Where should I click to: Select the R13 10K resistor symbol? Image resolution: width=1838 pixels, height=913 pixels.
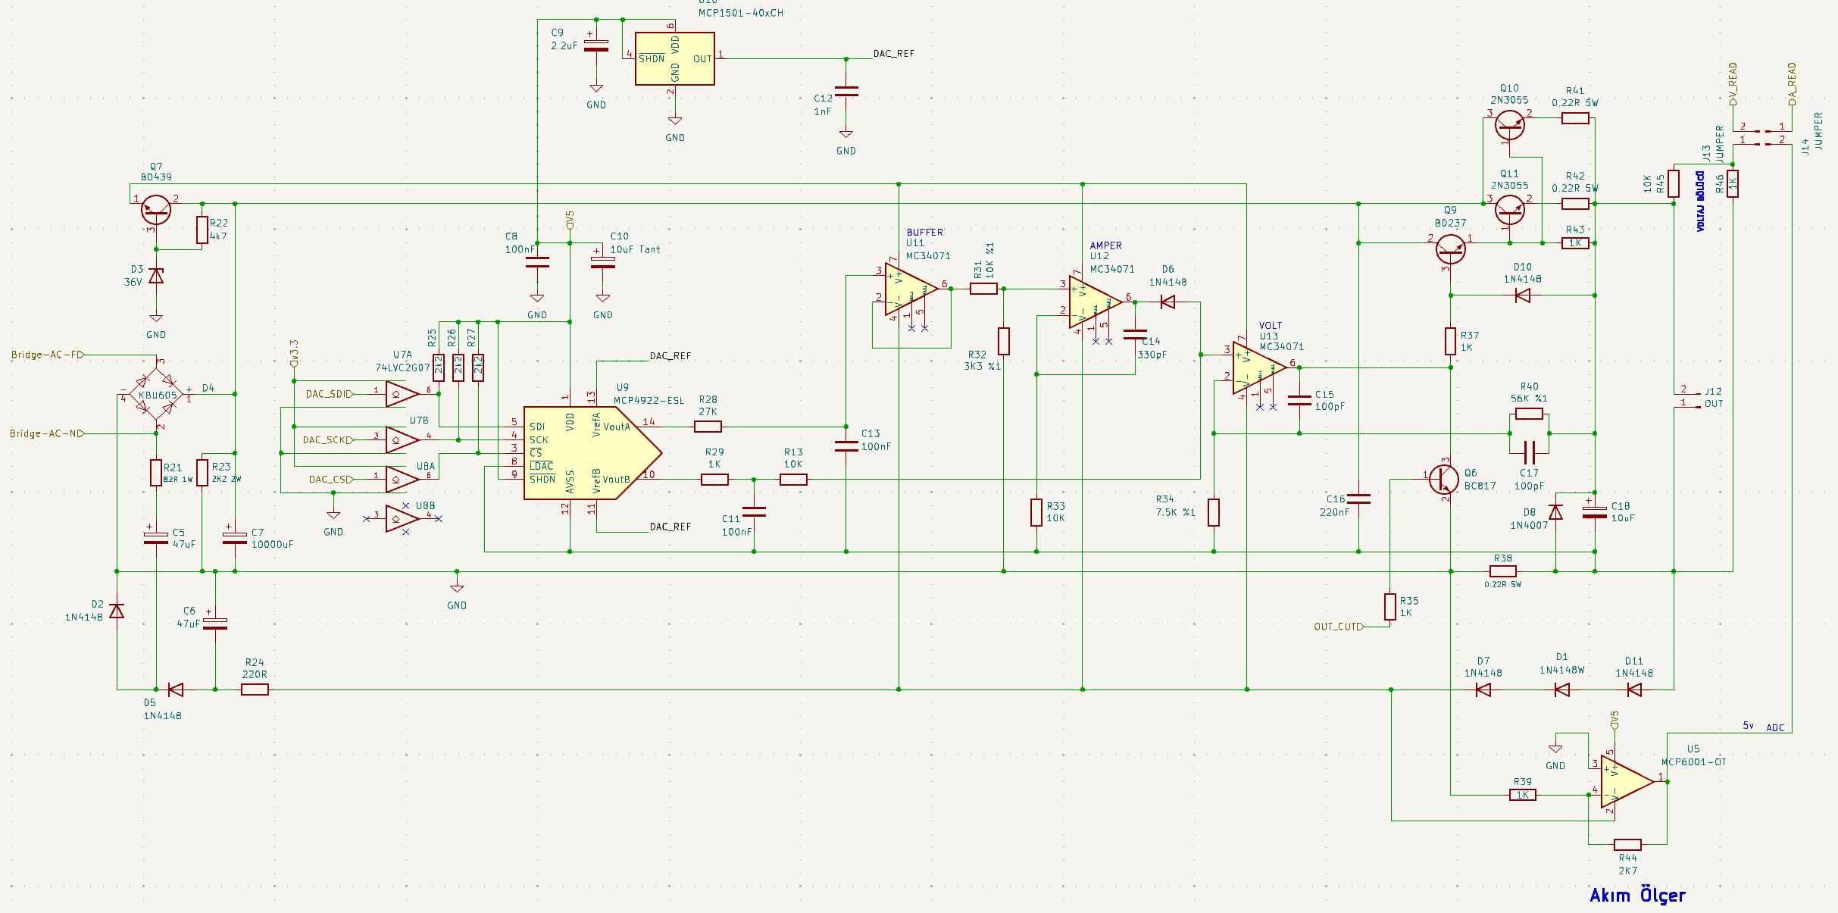pyautogui.click(x=793, y=479)
